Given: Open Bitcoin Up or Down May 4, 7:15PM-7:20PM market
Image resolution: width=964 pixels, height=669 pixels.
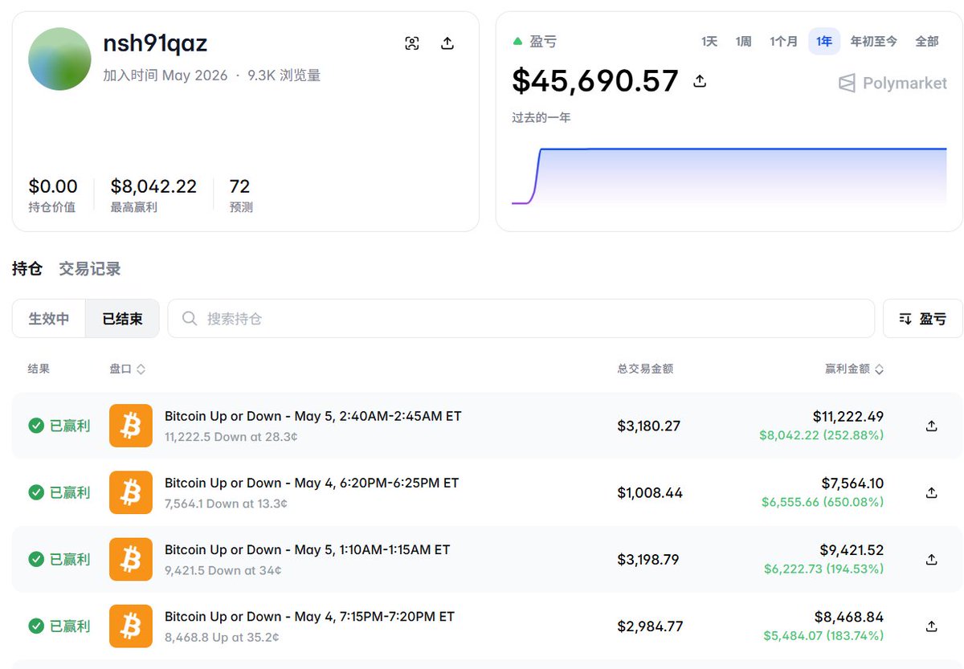Looking at the screenshot, I should (309, 616).
